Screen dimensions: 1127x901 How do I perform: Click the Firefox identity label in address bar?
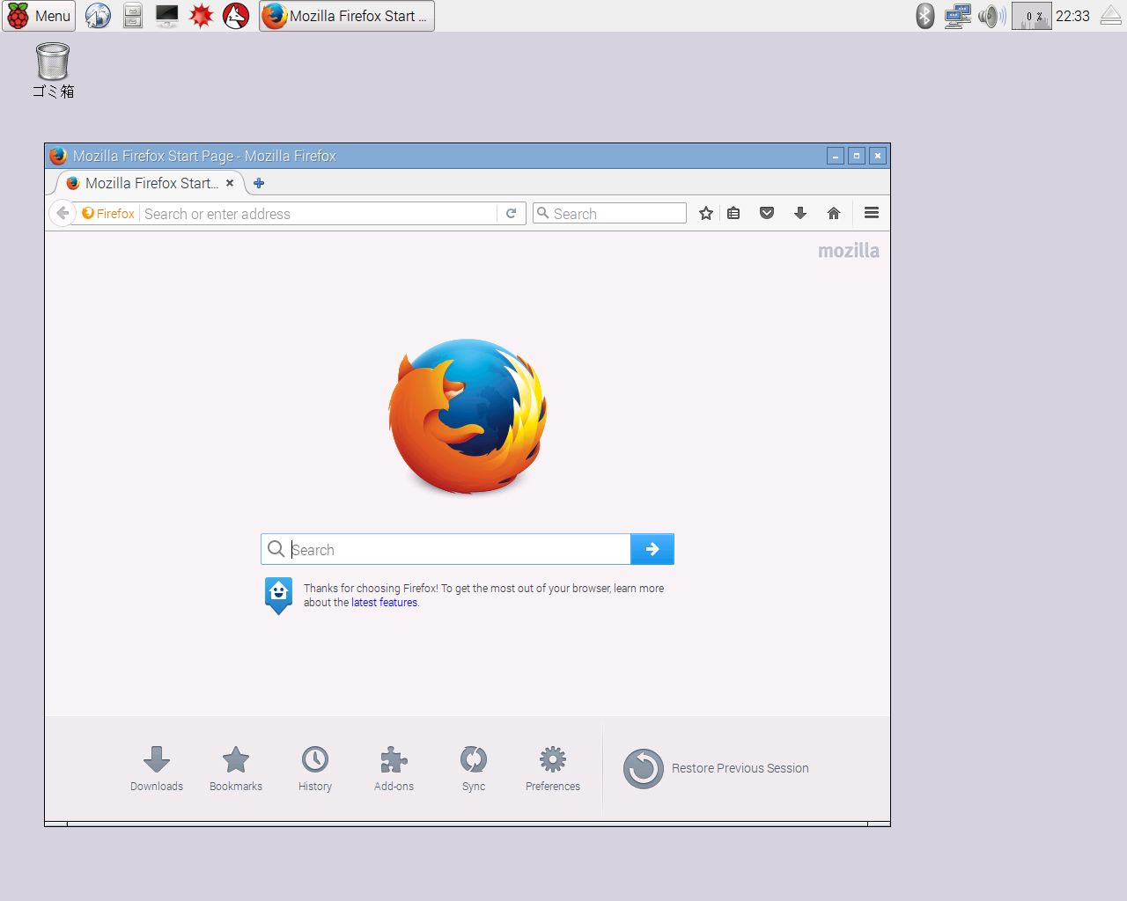(108, 214)
